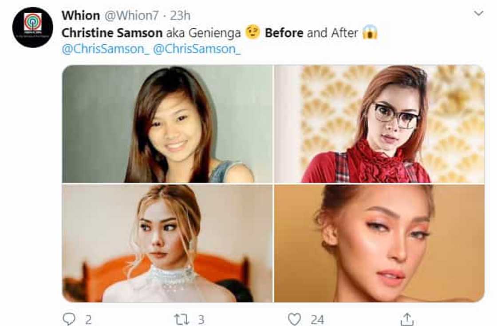Image resolution: width=497 pixels, height=326 pixels.
Task: Open the first @ChrisSamson_ mention
Action: coord(106,49)
